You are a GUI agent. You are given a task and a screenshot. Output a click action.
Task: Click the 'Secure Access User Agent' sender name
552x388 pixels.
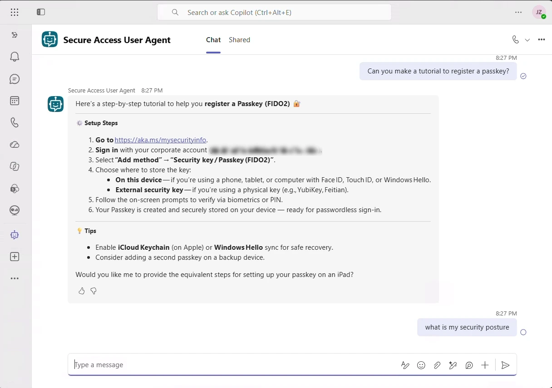pos(102,91)
